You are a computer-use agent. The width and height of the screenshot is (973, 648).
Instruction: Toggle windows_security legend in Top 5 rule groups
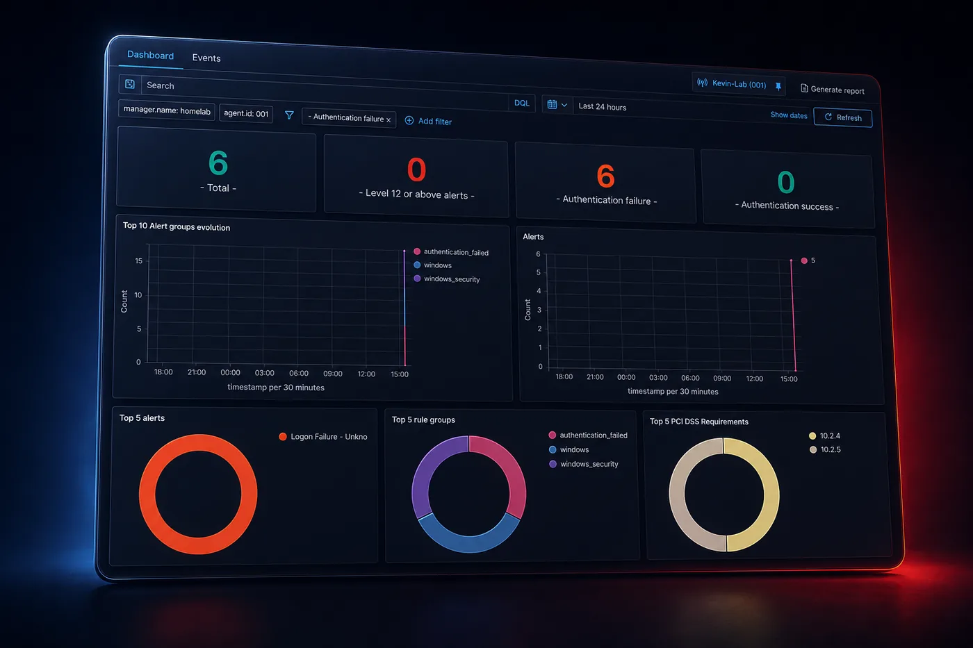coord(584,464)
